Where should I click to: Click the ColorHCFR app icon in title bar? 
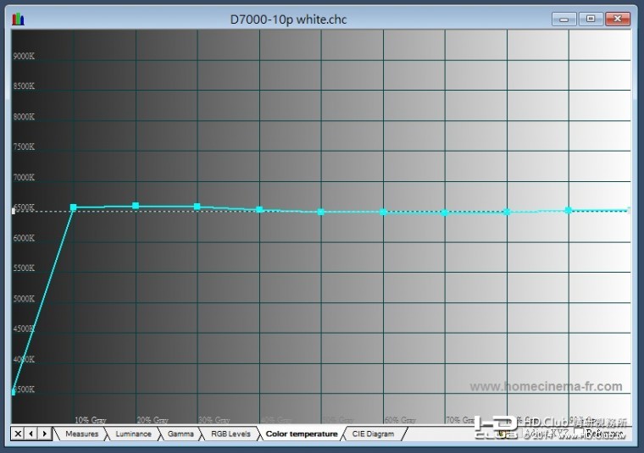[18, 19]
